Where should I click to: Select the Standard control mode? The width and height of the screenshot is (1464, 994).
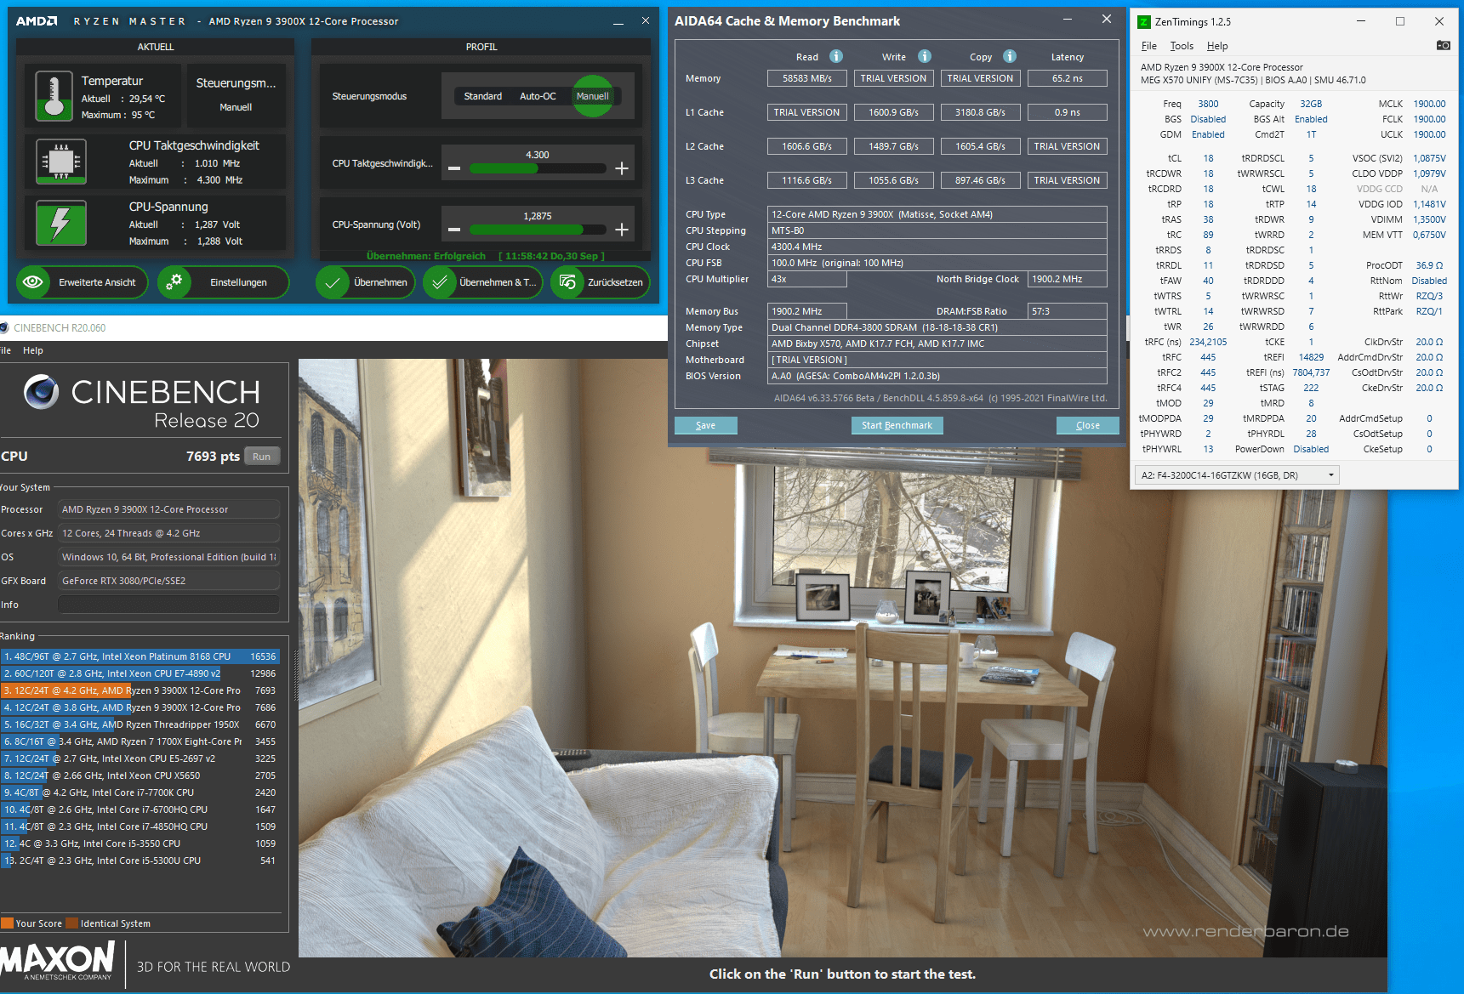(483, 96)
